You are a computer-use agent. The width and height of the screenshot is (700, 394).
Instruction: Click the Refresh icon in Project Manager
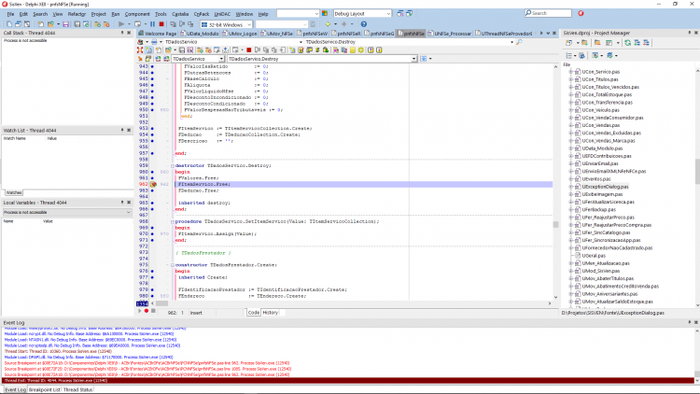pyautogui.click(x=628, y=43)
